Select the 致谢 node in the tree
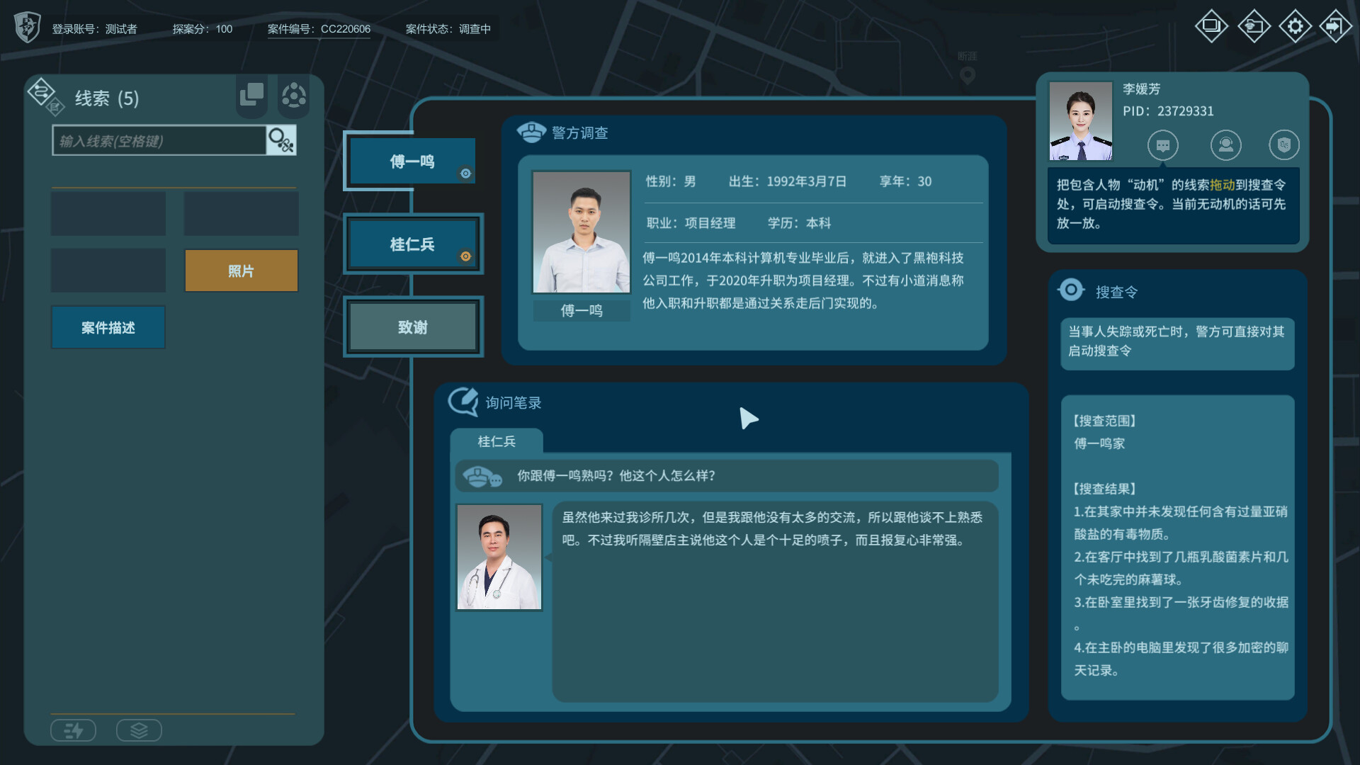Image resolution: width=1360 pixels, height=765 pixels. (x=413, y=327)
